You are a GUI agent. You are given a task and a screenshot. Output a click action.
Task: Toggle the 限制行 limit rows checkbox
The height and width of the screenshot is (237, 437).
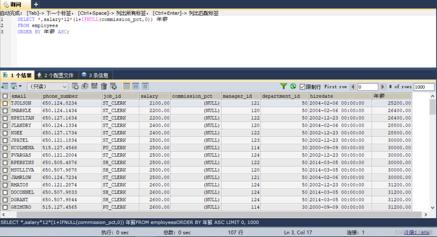coord(302,87)
